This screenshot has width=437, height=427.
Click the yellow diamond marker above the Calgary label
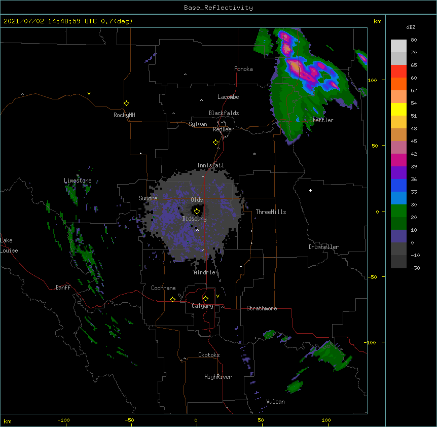coord(205,299)
